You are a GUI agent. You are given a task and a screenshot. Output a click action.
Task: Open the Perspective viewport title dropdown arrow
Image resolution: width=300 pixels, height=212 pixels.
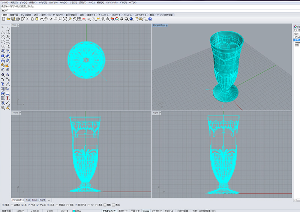click(166, 25)
